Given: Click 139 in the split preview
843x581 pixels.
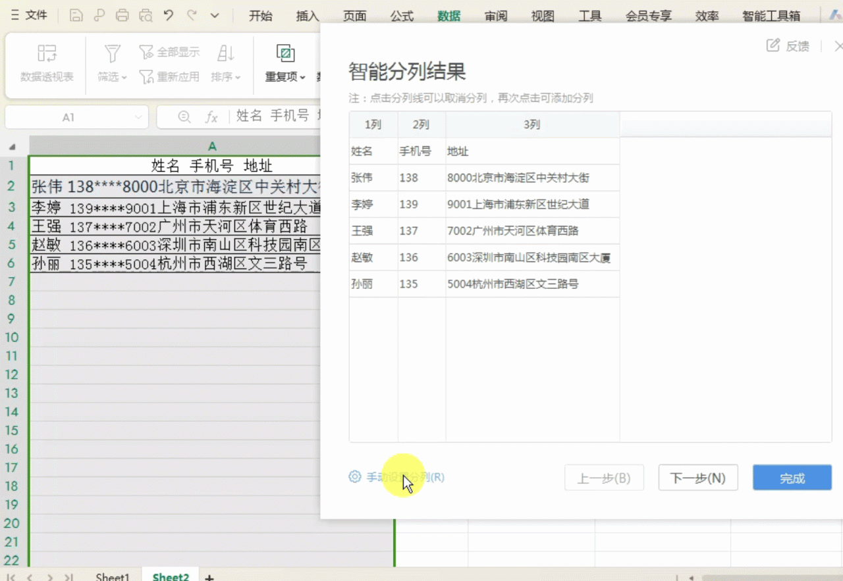Looking at the screenshot, I should 408,204.
